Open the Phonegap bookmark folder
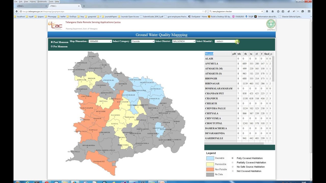This screenshot has width=326, height=183. point(51,17)
